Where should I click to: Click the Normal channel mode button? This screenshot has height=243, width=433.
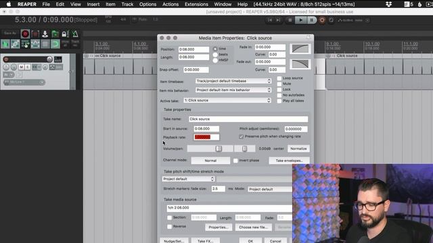(210, 161)
